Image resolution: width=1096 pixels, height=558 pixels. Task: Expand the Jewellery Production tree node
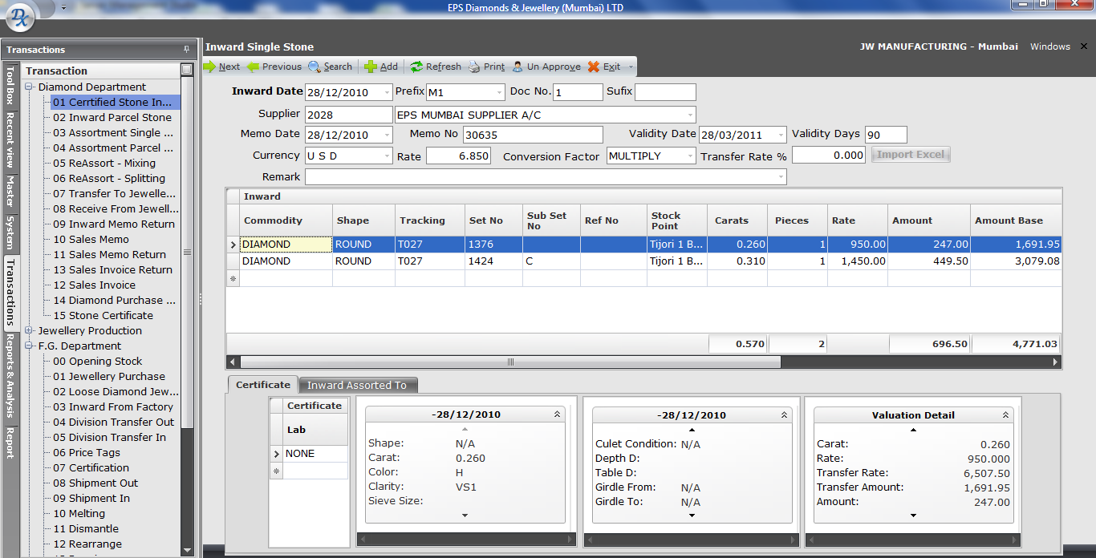[x=29, y=330]
